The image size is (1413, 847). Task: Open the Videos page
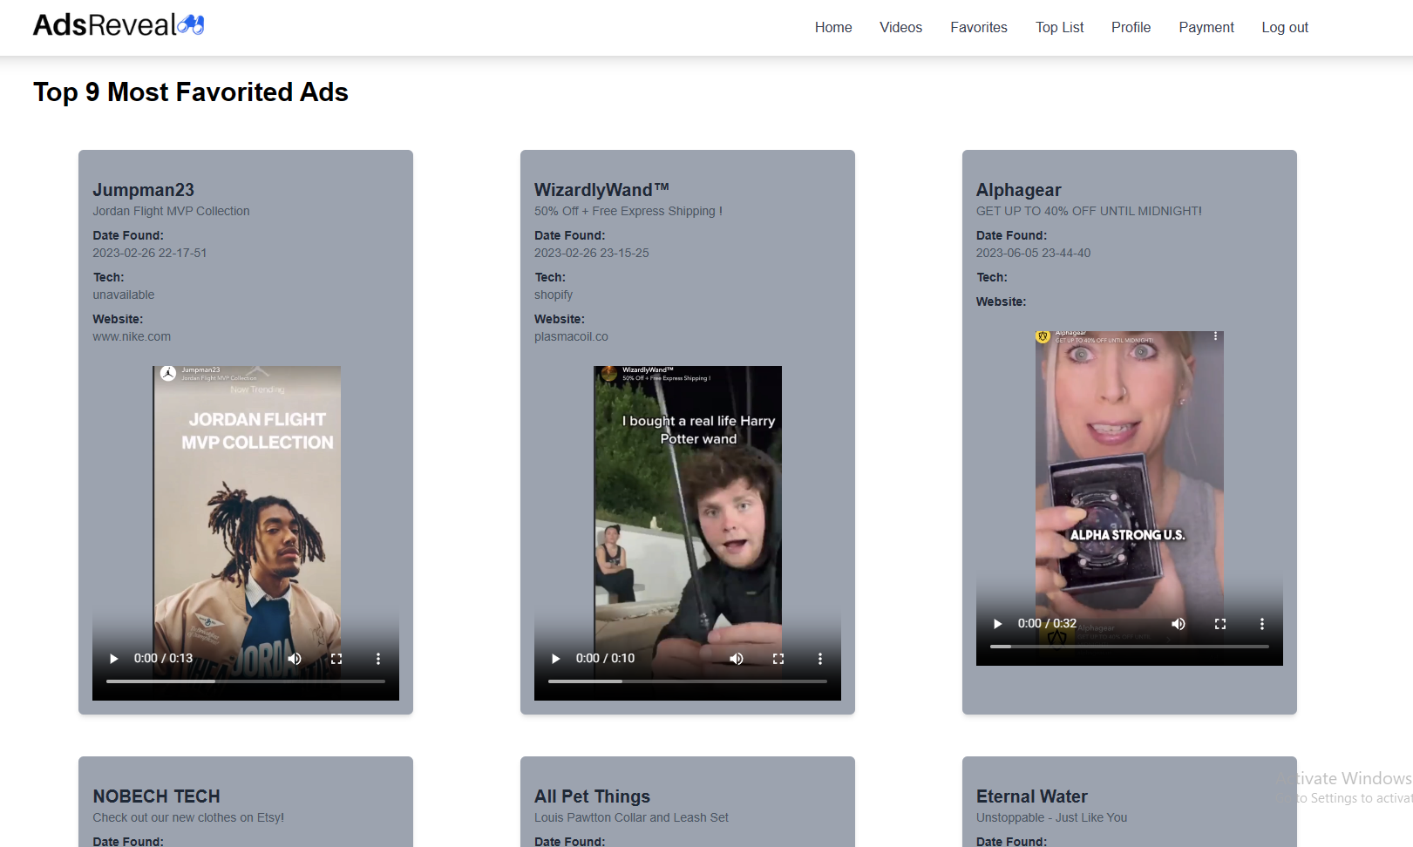(900, 28)
